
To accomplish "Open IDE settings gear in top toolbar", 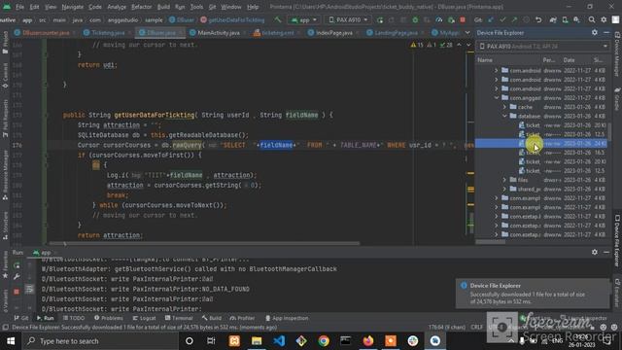I will [604, 19].
